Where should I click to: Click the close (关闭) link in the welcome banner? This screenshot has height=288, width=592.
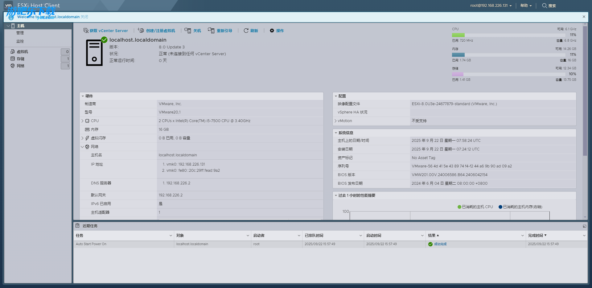click(84, 17)
